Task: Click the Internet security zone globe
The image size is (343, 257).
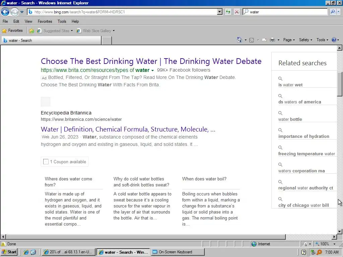Action: tap(254, 244)
